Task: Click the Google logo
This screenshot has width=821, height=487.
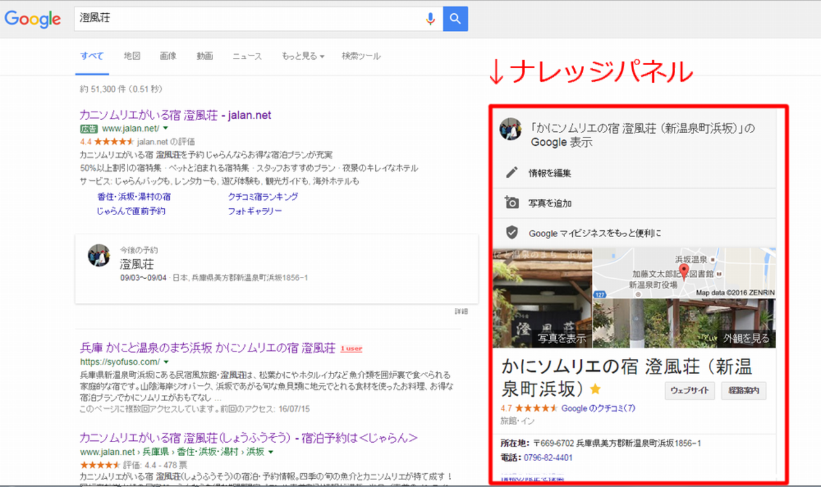Action: [x=33, y=19]
